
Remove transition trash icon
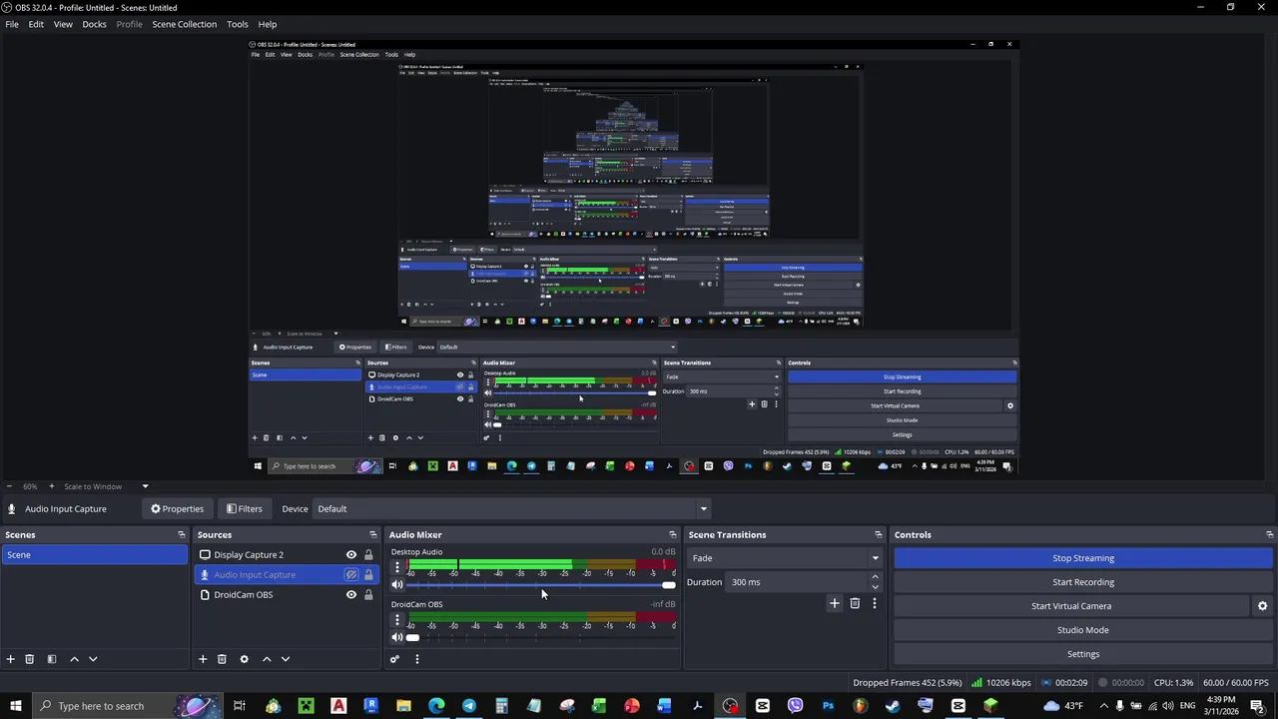click(x=855, y=603)
